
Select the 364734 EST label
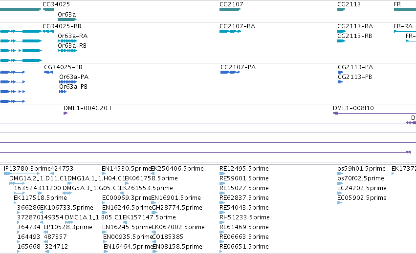pyautogui.click(x=29, y=227)
